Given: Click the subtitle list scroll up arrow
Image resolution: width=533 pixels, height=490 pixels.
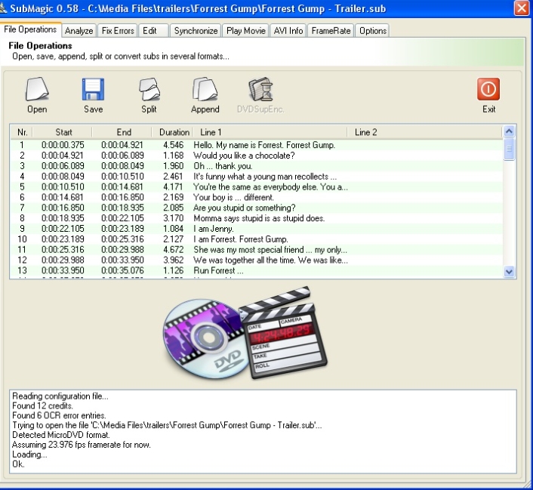Looking at the screenshot, I should click(509, 131).
